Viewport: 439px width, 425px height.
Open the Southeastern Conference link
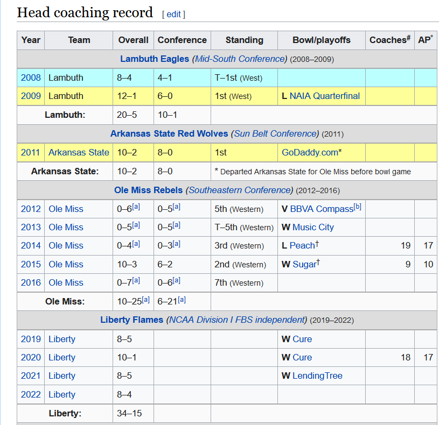click(x=240, y=190)
